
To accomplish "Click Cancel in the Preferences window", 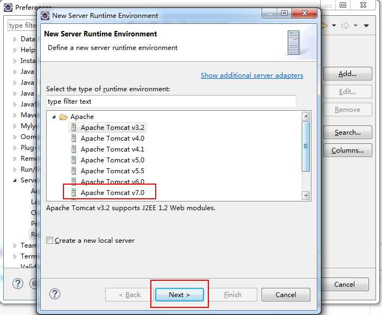I will click(345, 284).
